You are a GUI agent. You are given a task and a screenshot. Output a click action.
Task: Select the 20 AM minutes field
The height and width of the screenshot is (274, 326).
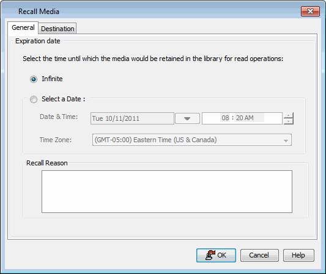[x=245, y=118]
